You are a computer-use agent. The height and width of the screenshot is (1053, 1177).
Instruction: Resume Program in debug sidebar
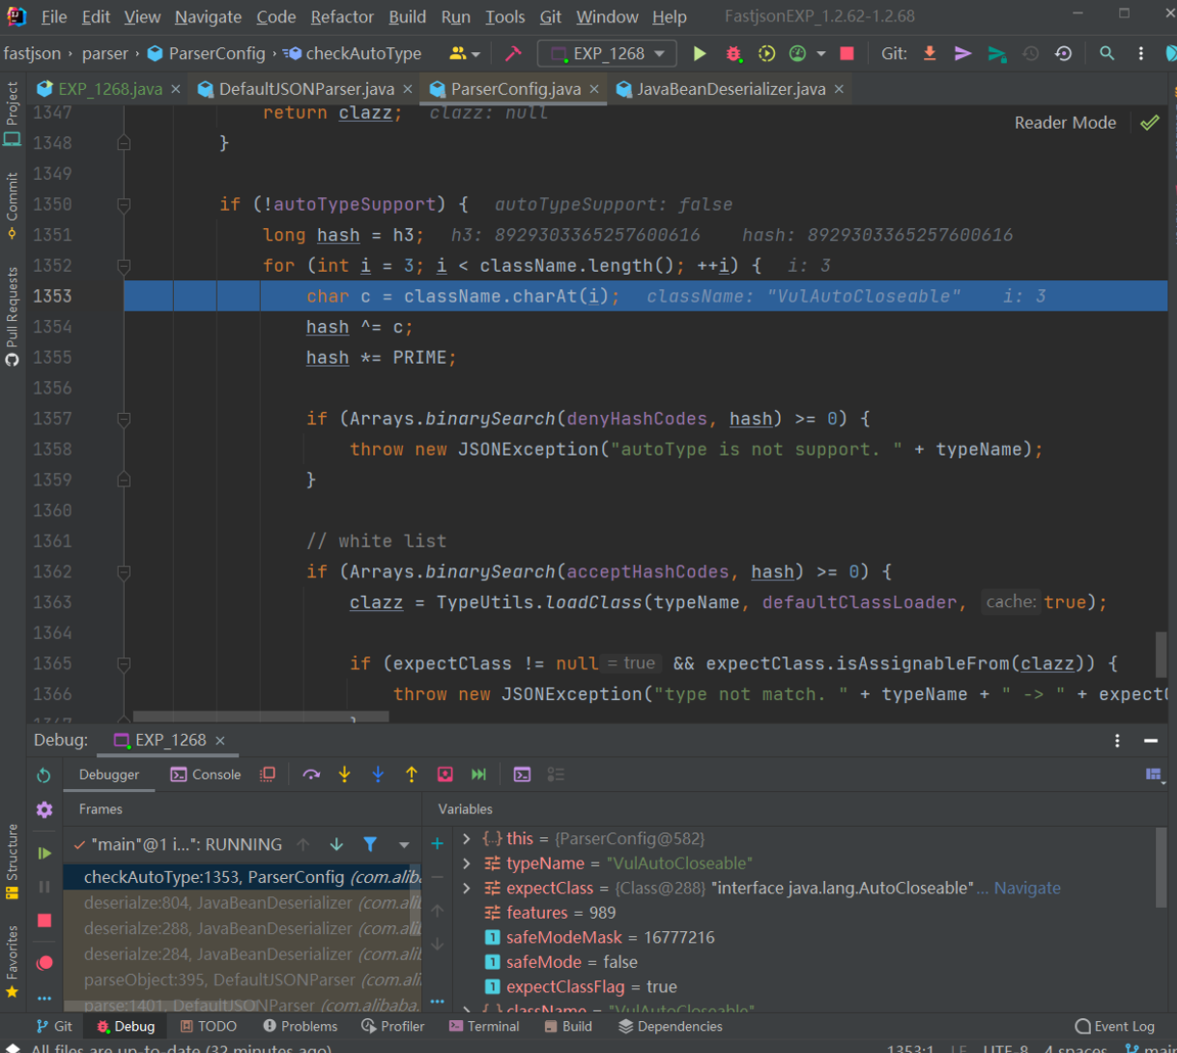click(x=44, y=853)
